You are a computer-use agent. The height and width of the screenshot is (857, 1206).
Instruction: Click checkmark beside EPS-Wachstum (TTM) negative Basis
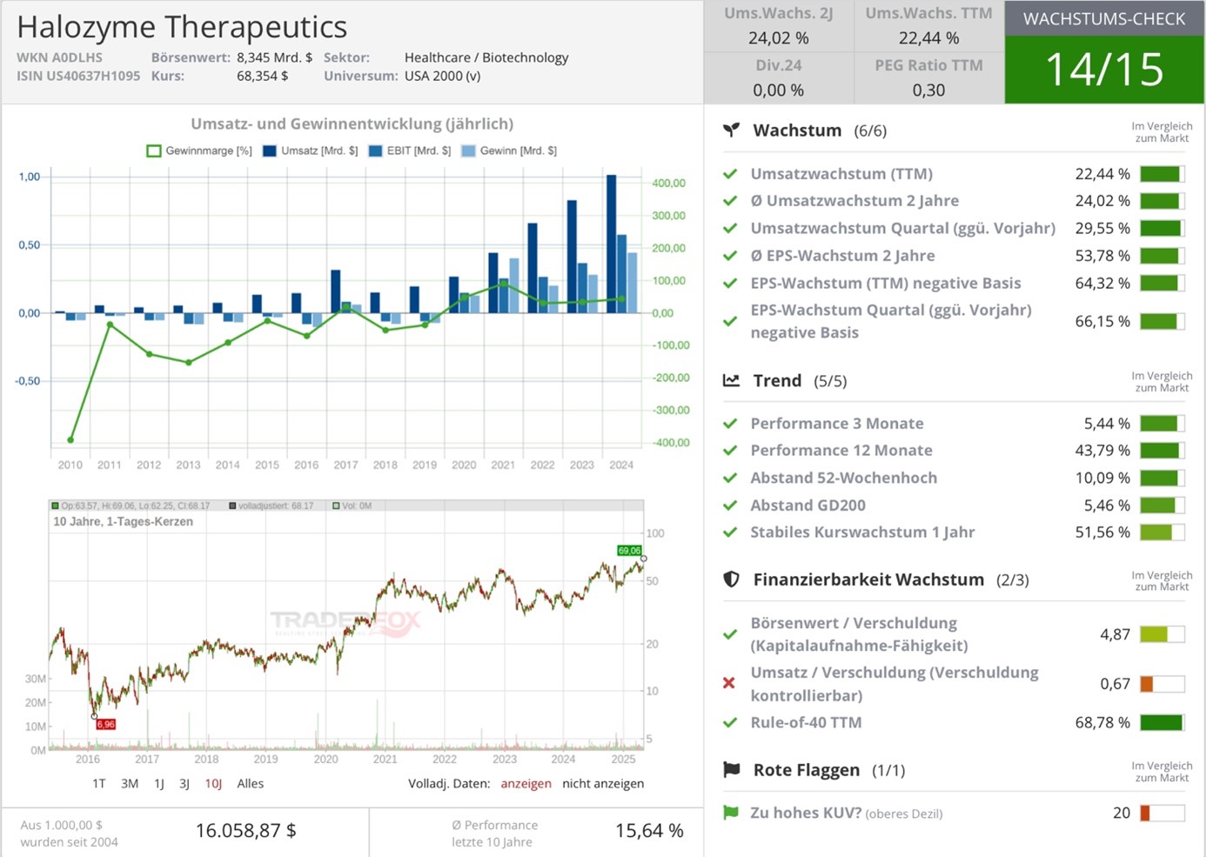[730, 283]
